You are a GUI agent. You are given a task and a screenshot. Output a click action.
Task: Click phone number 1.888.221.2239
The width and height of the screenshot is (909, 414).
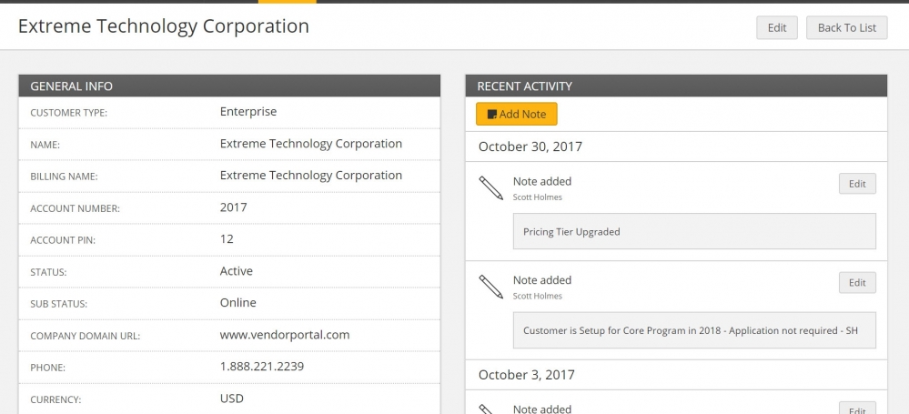(x=261, y=367)
